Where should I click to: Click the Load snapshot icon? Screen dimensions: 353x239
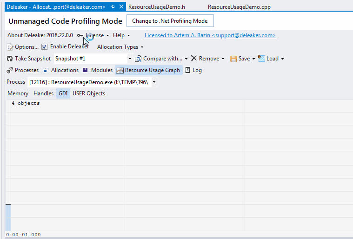coord(261,59)
